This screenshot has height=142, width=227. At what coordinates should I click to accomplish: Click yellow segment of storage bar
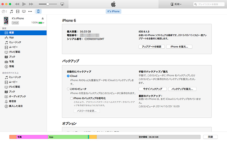pyautogui.click(x=93, y=137)
